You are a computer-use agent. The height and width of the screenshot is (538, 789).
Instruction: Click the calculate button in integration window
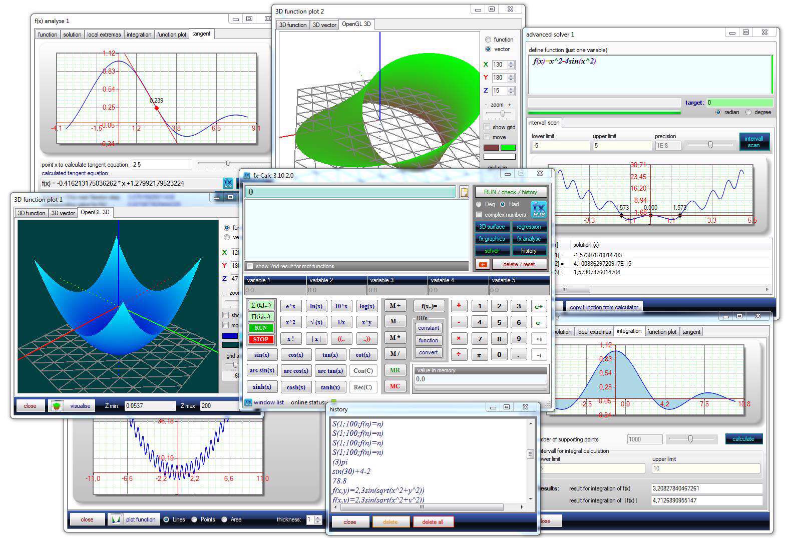pyautogui.click(x=743, y=439)
